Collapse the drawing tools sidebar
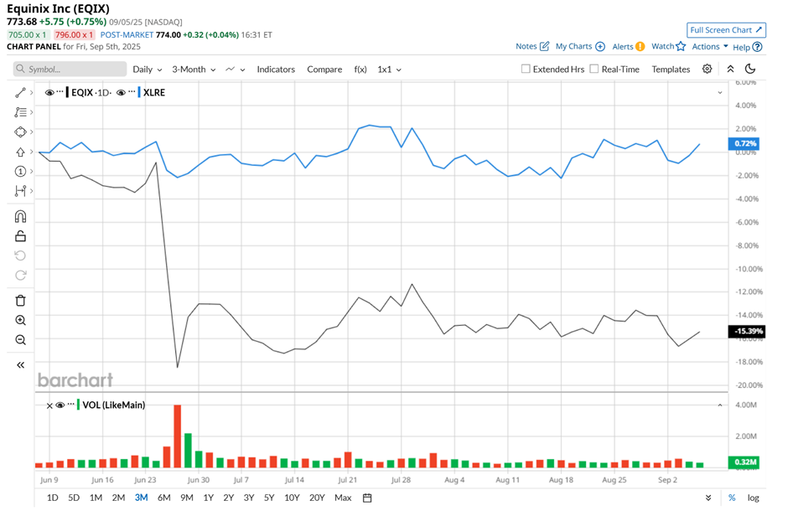This screenshot has width=788, height=511. click(20, 365)
